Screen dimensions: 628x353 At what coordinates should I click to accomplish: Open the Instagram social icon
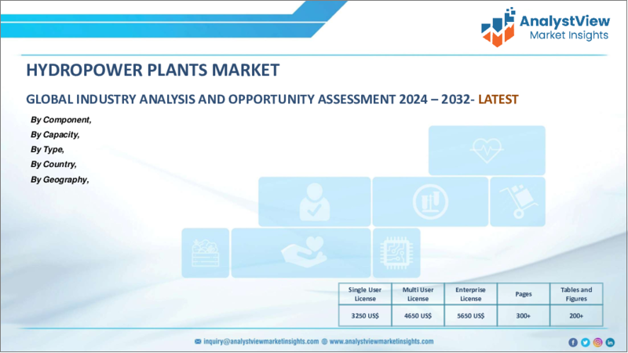pyautogui.click(x=597, y=342)
